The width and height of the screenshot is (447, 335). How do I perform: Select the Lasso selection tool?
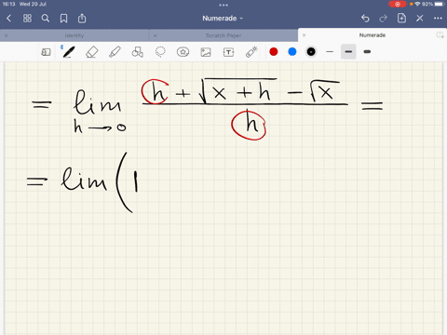click(x=160, y=52)
